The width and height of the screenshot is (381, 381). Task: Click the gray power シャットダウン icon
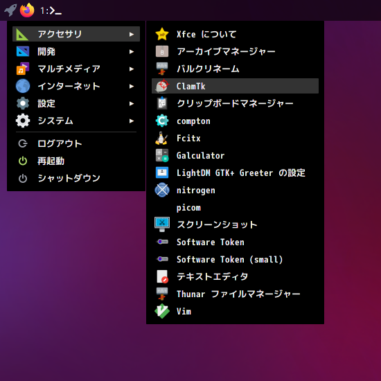click(23, 178)
